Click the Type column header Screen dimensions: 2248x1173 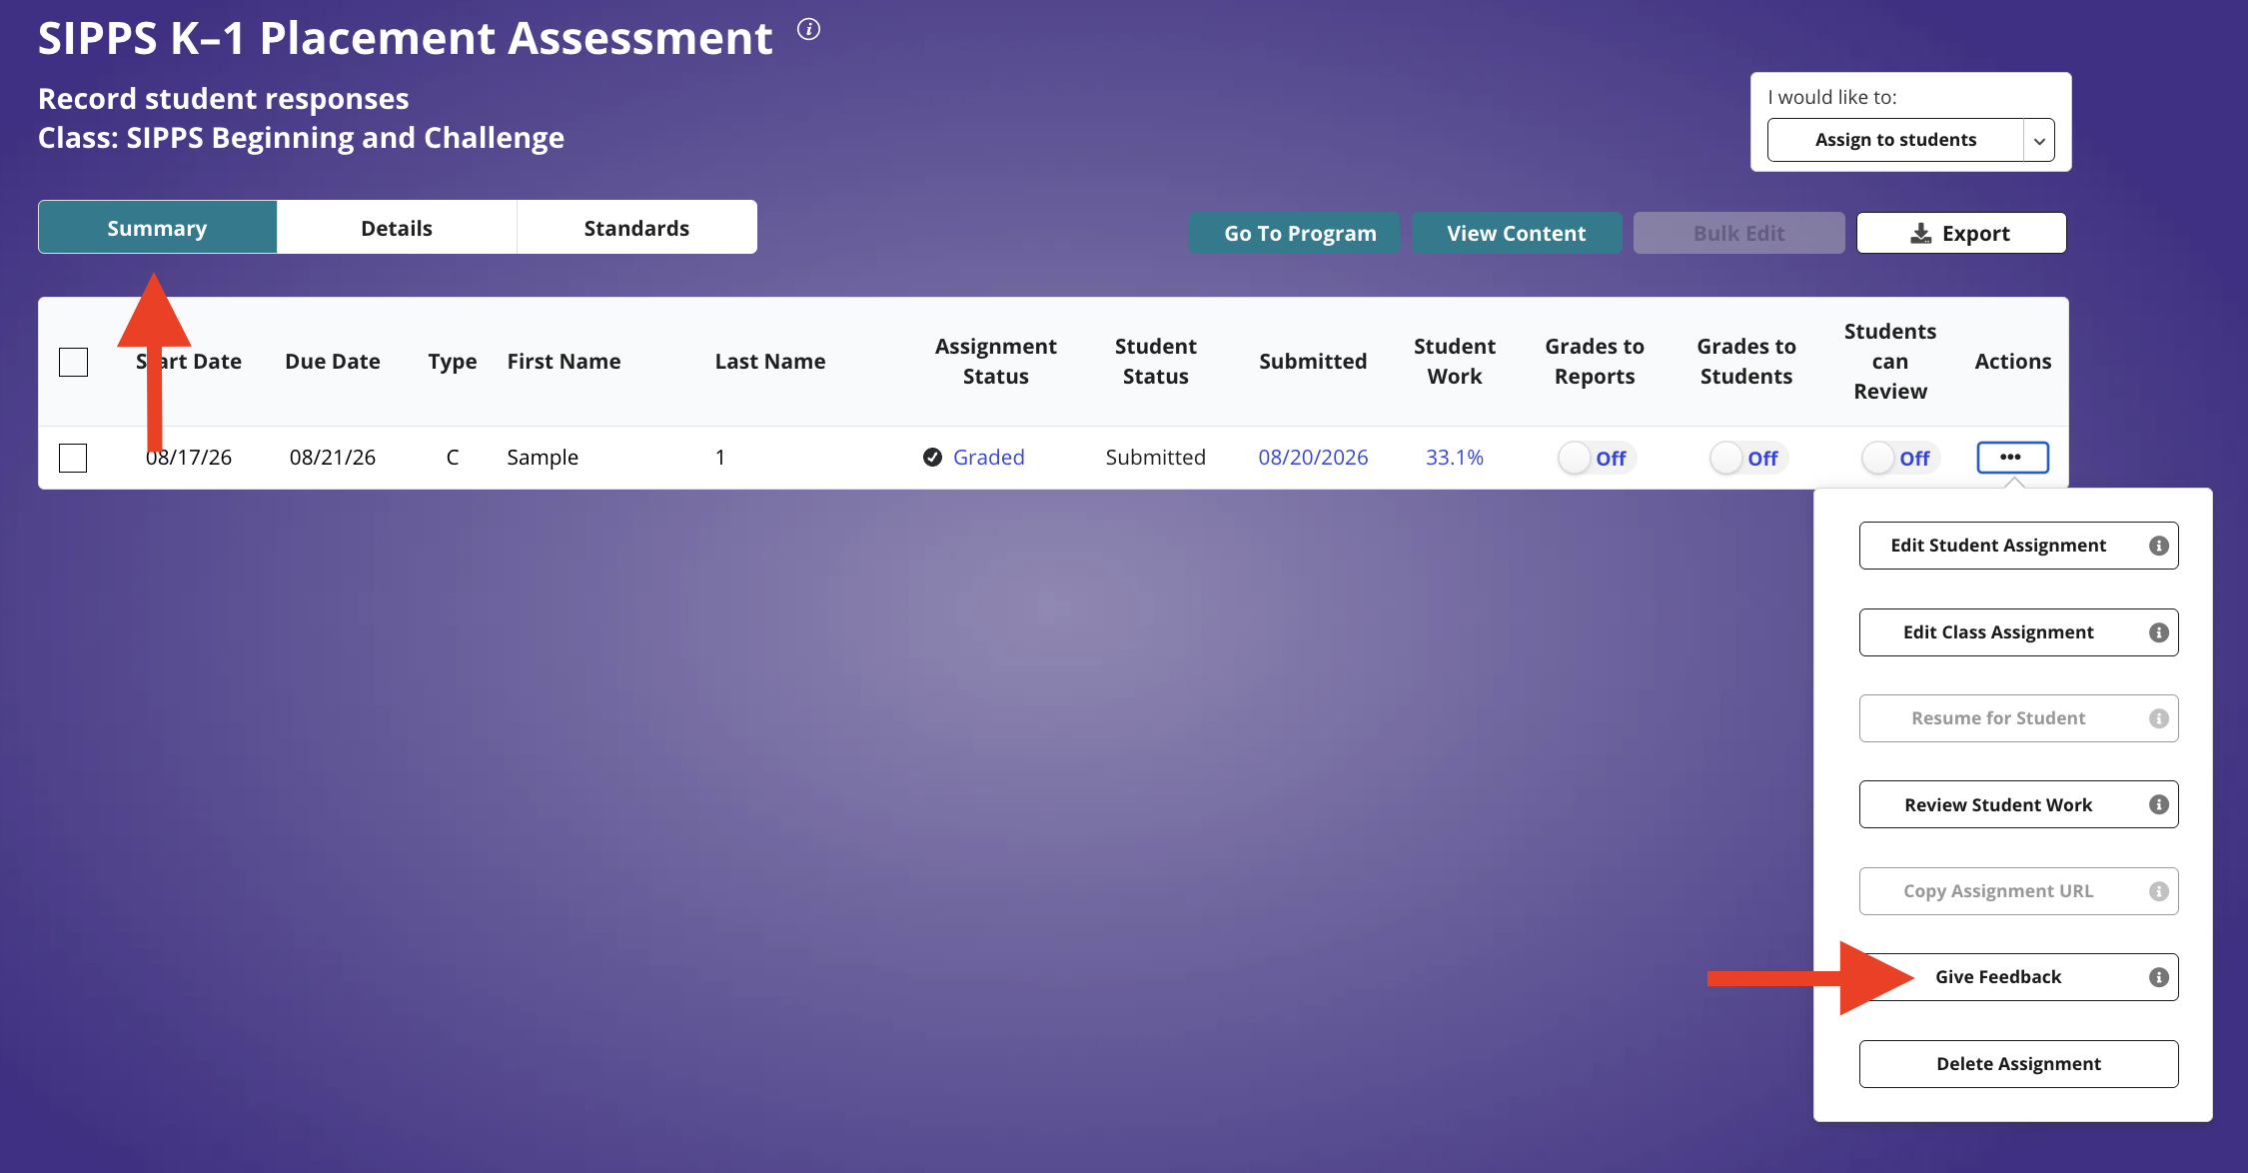453,362
